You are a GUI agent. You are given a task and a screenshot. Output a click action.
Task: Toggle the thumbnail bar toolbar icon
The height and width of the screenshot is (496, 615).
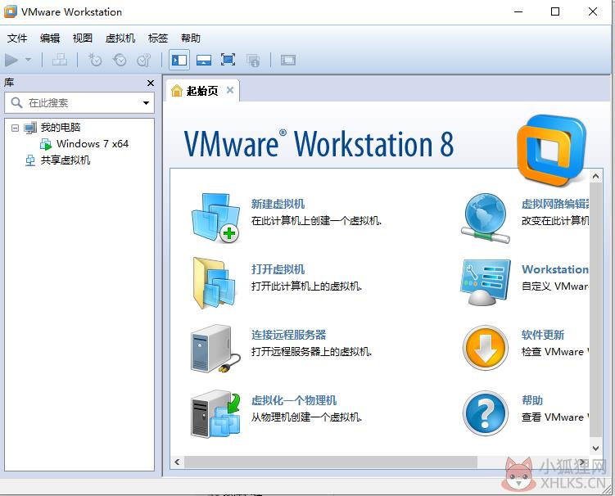(x=204, y=60)
